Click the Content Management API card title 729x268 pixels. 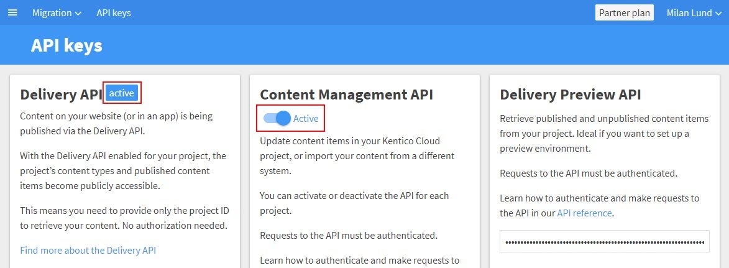tap(346, 95)
